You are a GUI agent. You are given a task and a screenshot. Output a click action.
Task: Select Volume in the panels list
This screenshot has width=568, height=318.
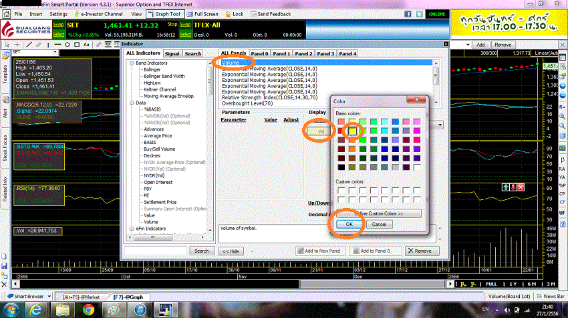point(326,63)
